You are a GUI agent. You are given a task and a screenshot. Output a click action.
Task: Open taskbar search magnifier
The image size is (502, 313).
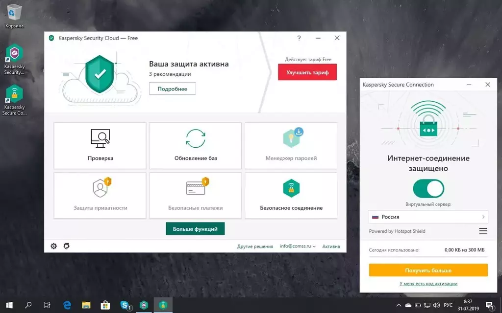tap(28, 305)
